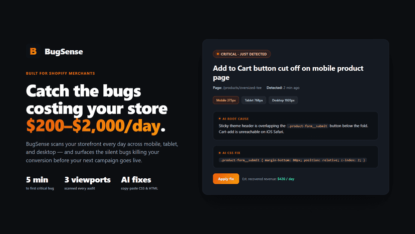Click the BugSense brand name
This screenshot has height=234, width=415.
(64, 51)
